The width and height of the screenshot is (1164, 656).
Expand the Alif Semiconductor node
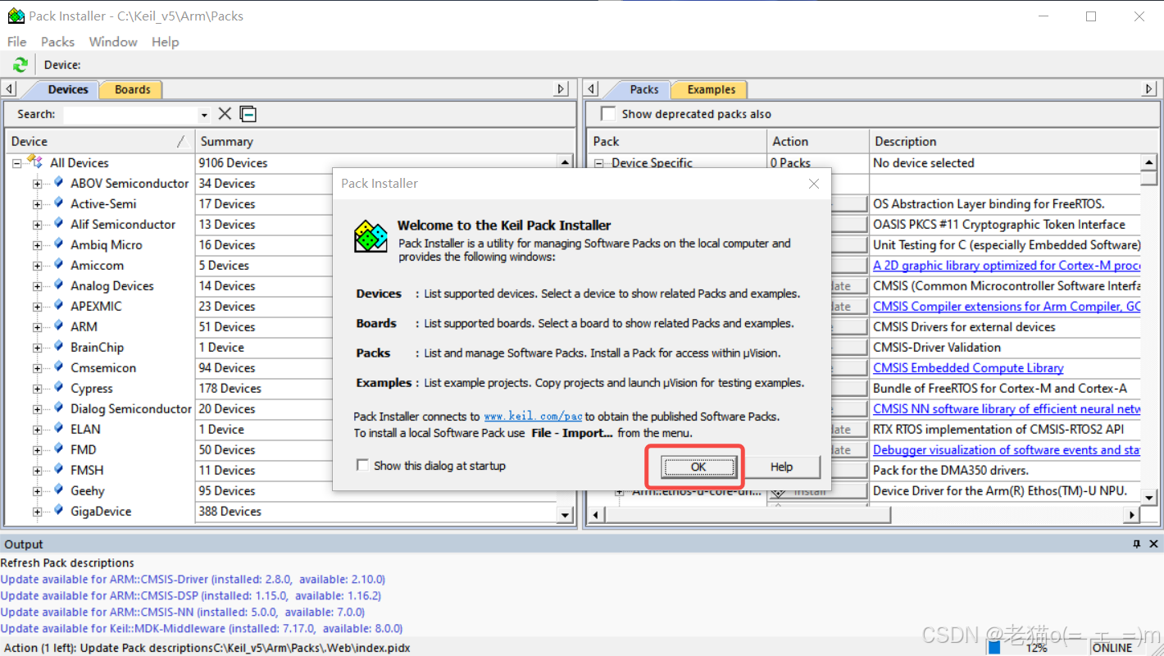37,225
